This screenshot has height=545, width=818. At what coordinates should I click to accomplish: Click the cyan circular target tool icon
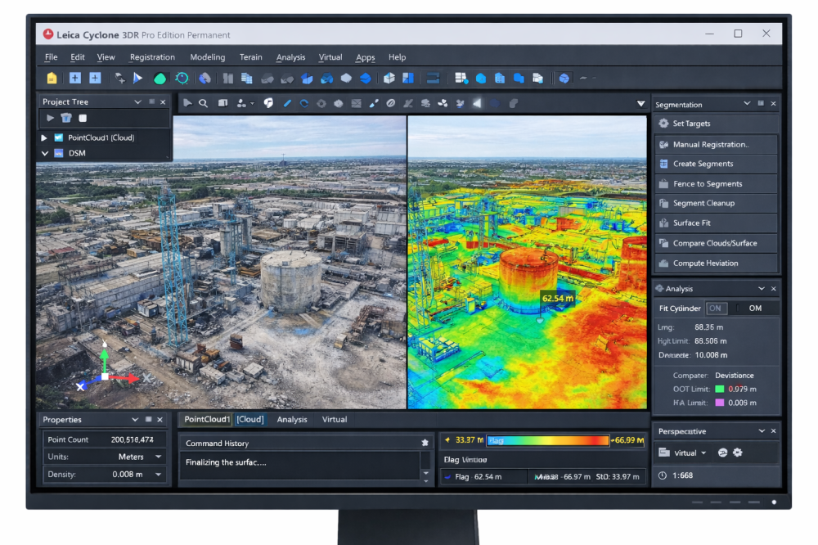coord(182,79)
